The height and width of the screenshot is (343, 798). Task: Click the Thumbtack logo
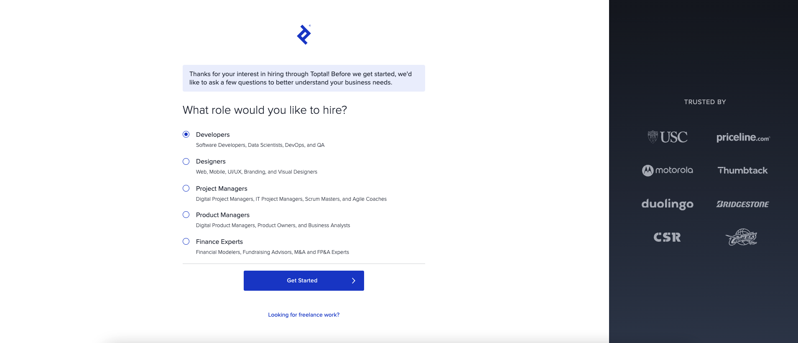click(x=743, y=171)
